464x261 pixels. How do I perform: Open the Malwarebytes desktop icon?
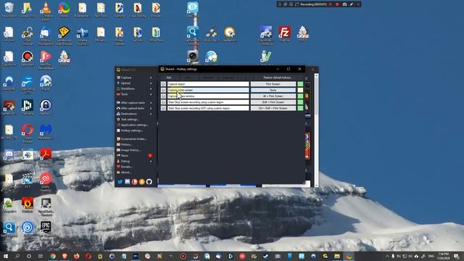[x=46, y=131]
